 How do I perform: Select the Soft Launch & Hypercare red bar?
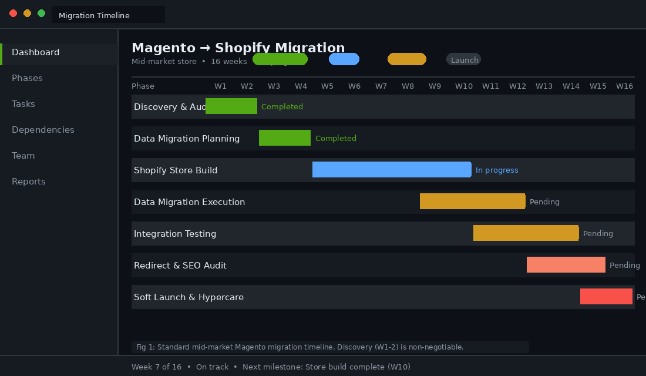607,297
